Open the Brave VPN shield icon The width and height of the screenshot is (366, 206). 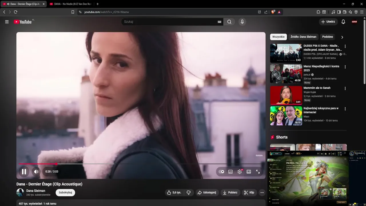coord(356,12)
